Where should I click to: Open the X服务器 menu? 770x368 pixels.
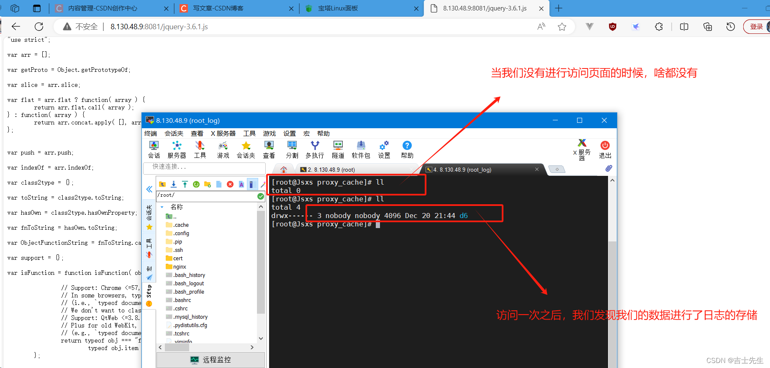(223, 134)
